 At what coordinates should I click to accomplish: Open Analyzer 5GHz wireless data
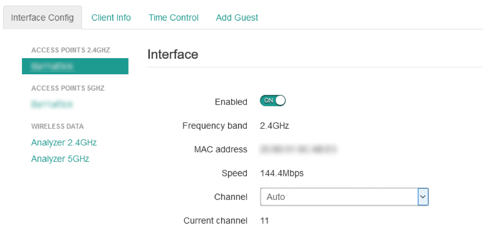[x=60, y=159]
